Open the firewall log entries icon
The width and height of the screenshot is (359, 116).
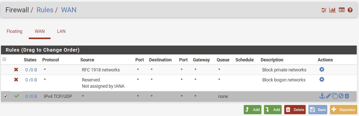(342, 10)
